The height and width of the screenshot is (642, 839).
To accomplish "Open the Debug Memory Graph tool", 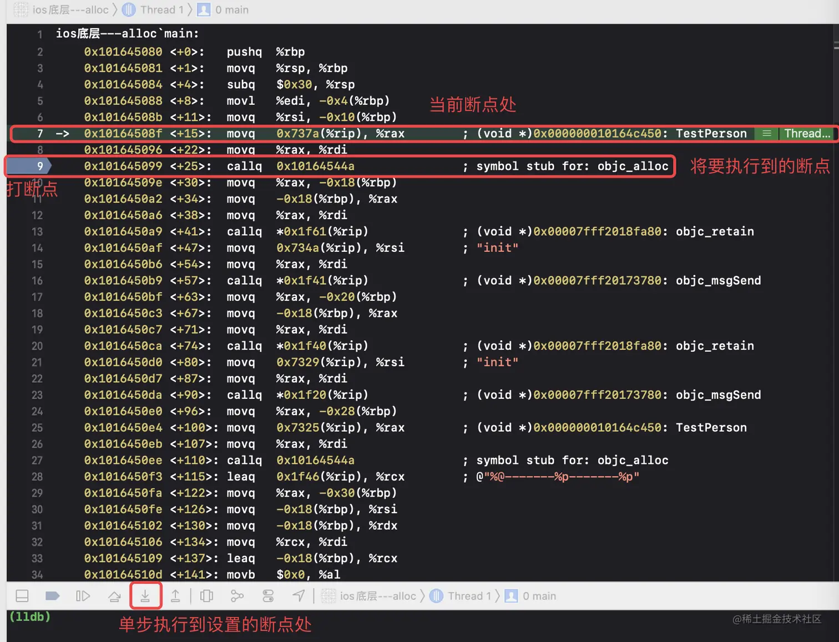I will pos(237,596).
